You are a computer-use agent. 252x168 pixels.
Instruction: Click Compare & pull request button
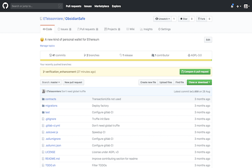195,72
